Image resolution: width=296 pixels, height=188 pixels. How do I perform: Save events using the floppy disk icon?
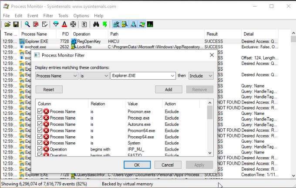16,24
